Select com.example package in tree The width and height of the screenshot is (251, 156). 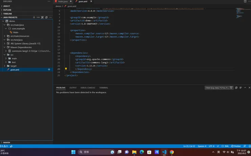coord(18,28)
